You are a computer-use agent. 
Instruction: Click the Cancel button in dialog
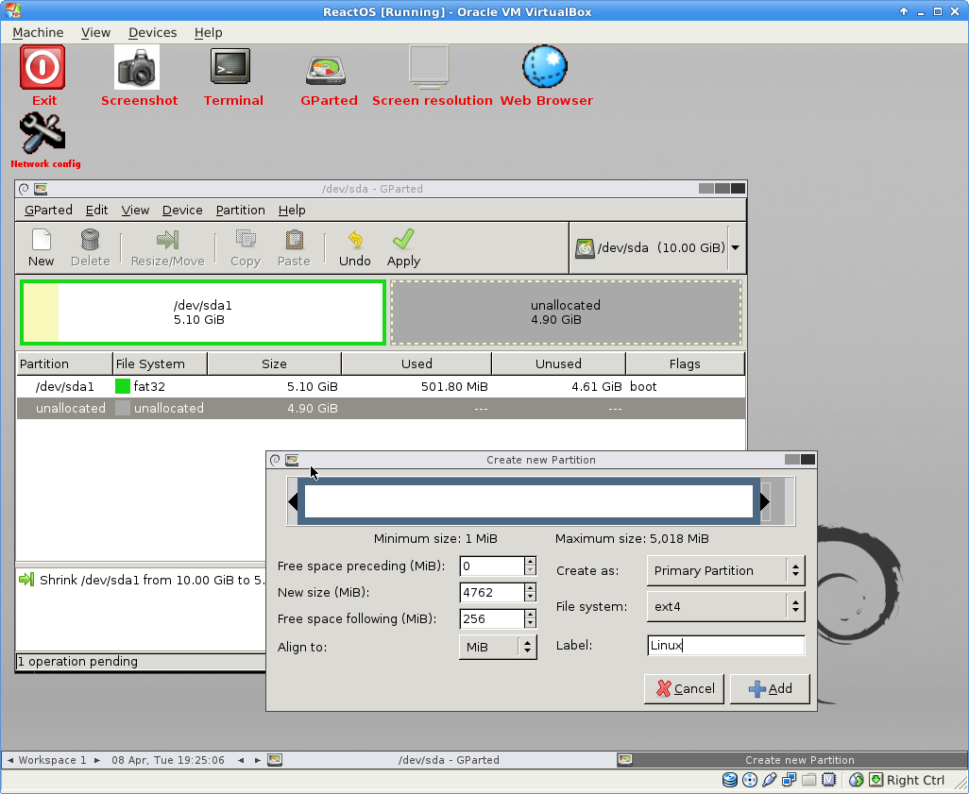[x=685, y=688]
